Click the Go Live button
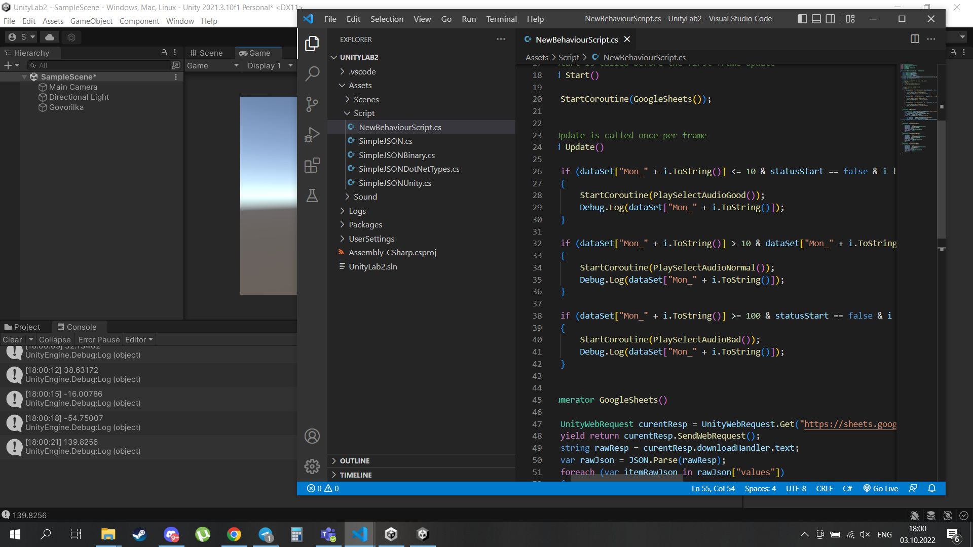This screenshot has height=547, width=973. pyautogui.click(x=881, y=488)
